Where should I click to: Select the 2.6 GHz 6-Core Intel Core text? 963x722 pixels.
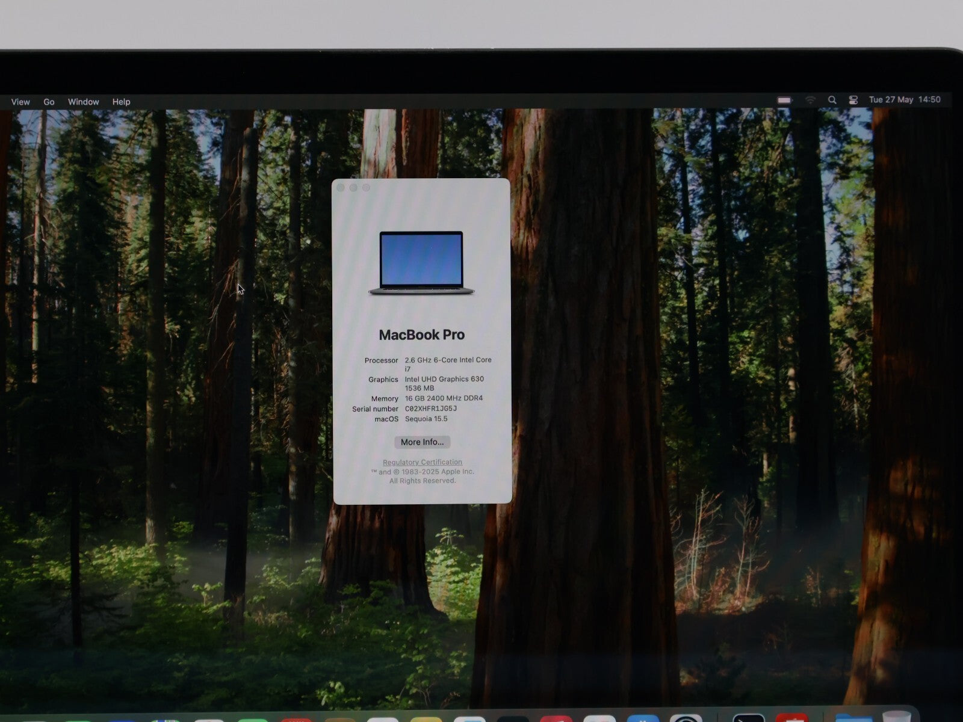448,360
